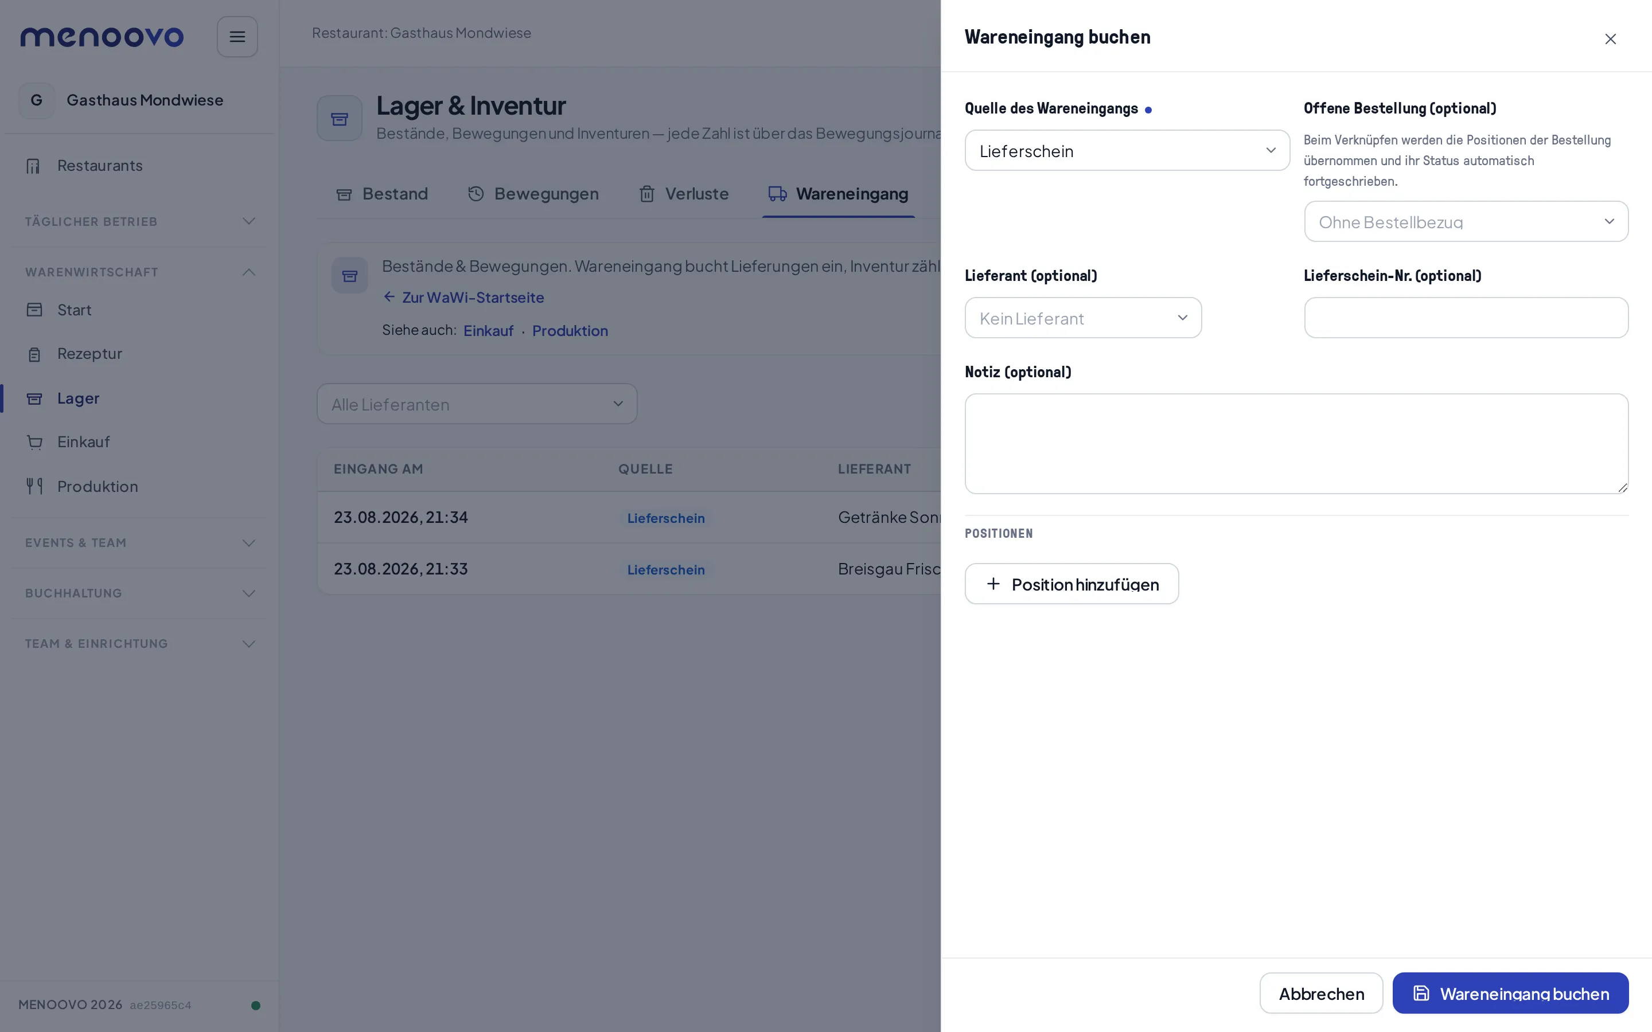Image resolution: width=1652 pixels, height=1032 pixels.
Task: Click the Restaurants building icon in sidebar
Action: click(33, 166)
